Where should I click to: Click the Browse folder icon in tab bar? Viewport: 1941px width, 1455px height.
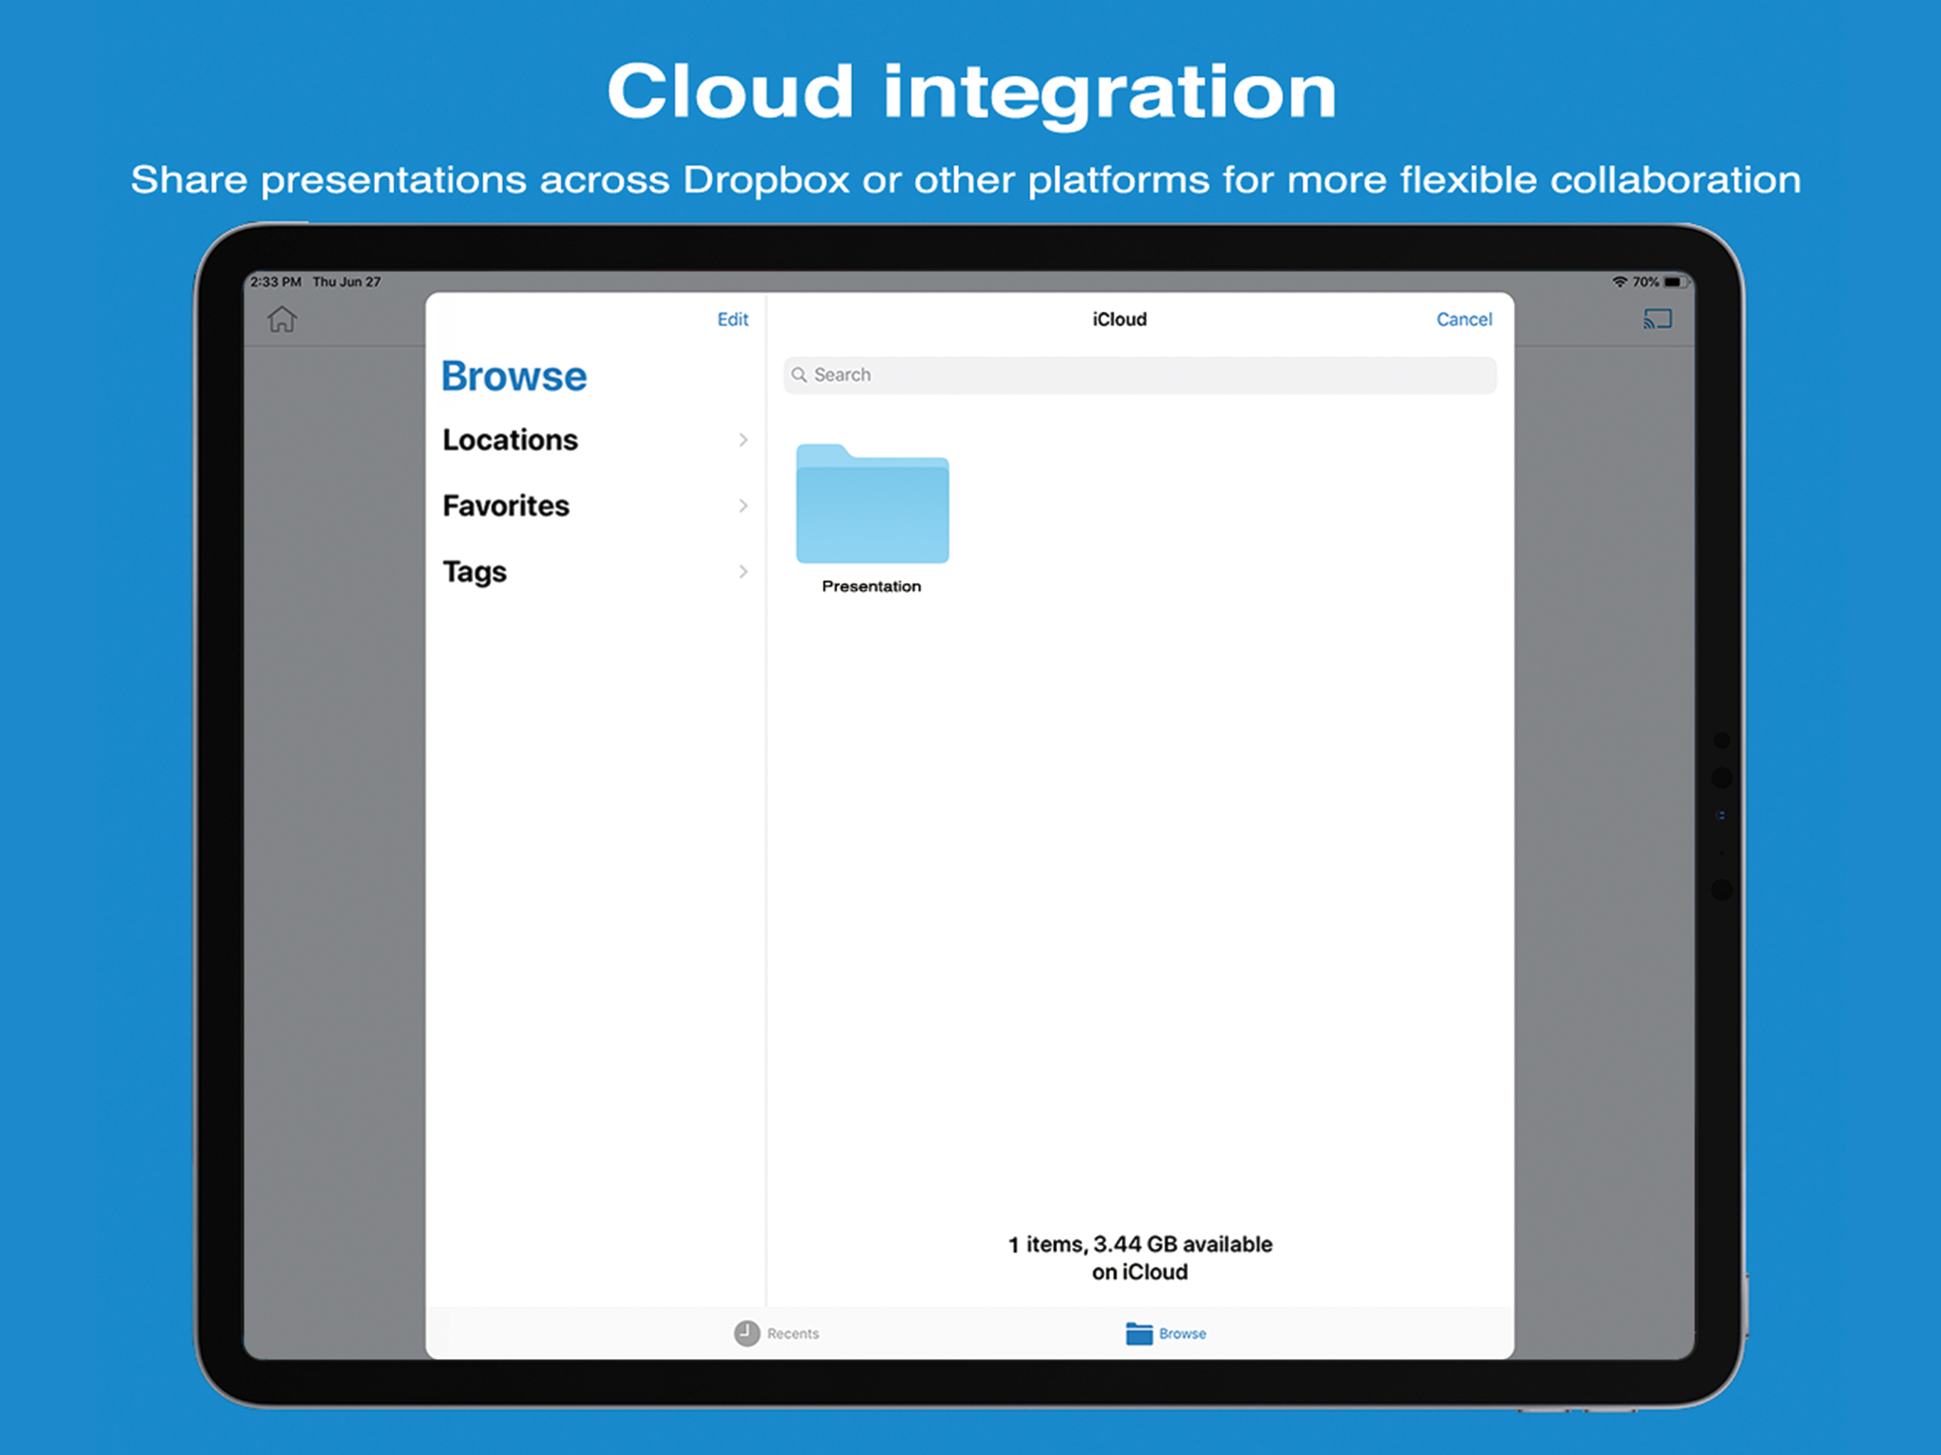pyautogui.click(x=1139, y=1333)
